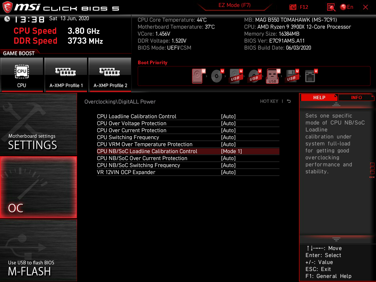Click the BIOS Ver E7C91AMS.A11 text
Viewport: 376px width, 282px height.
coord(274,41)
